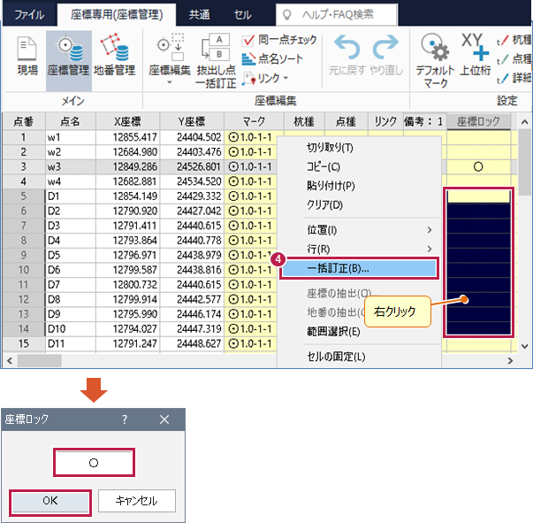Viewport: 533px width, 523px height.
Task: Click the ヘルプ・FAQ検索 search field
Action: pyautogui.click(x=337, y=15)
